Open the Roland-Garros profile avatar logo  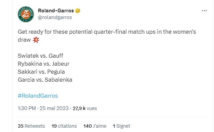coord(26,14)
